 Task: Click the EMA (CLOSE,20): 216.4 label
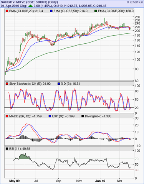coord(26,11)
